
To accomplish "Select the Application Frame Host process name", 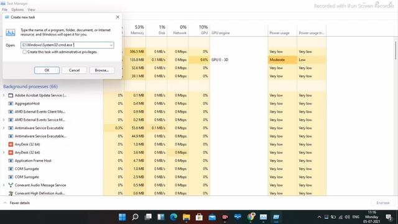I will point(33,161).
